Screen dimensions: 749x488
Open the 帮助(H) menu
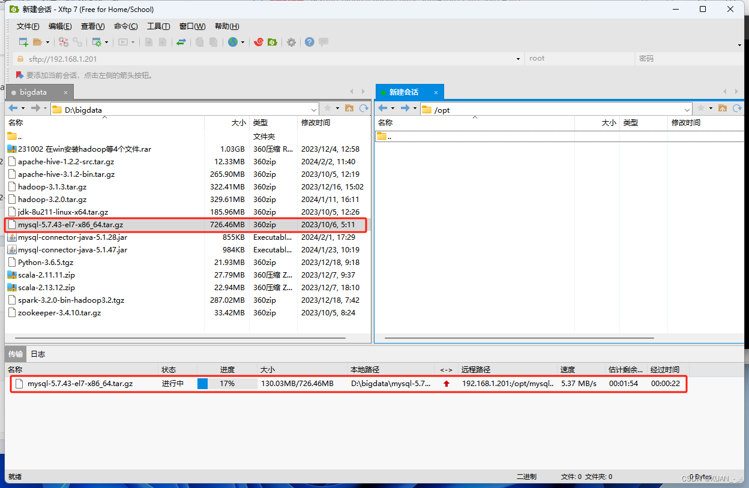click(226, 26)
